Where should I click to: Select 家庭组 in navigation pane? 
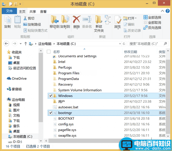point(14,89)
